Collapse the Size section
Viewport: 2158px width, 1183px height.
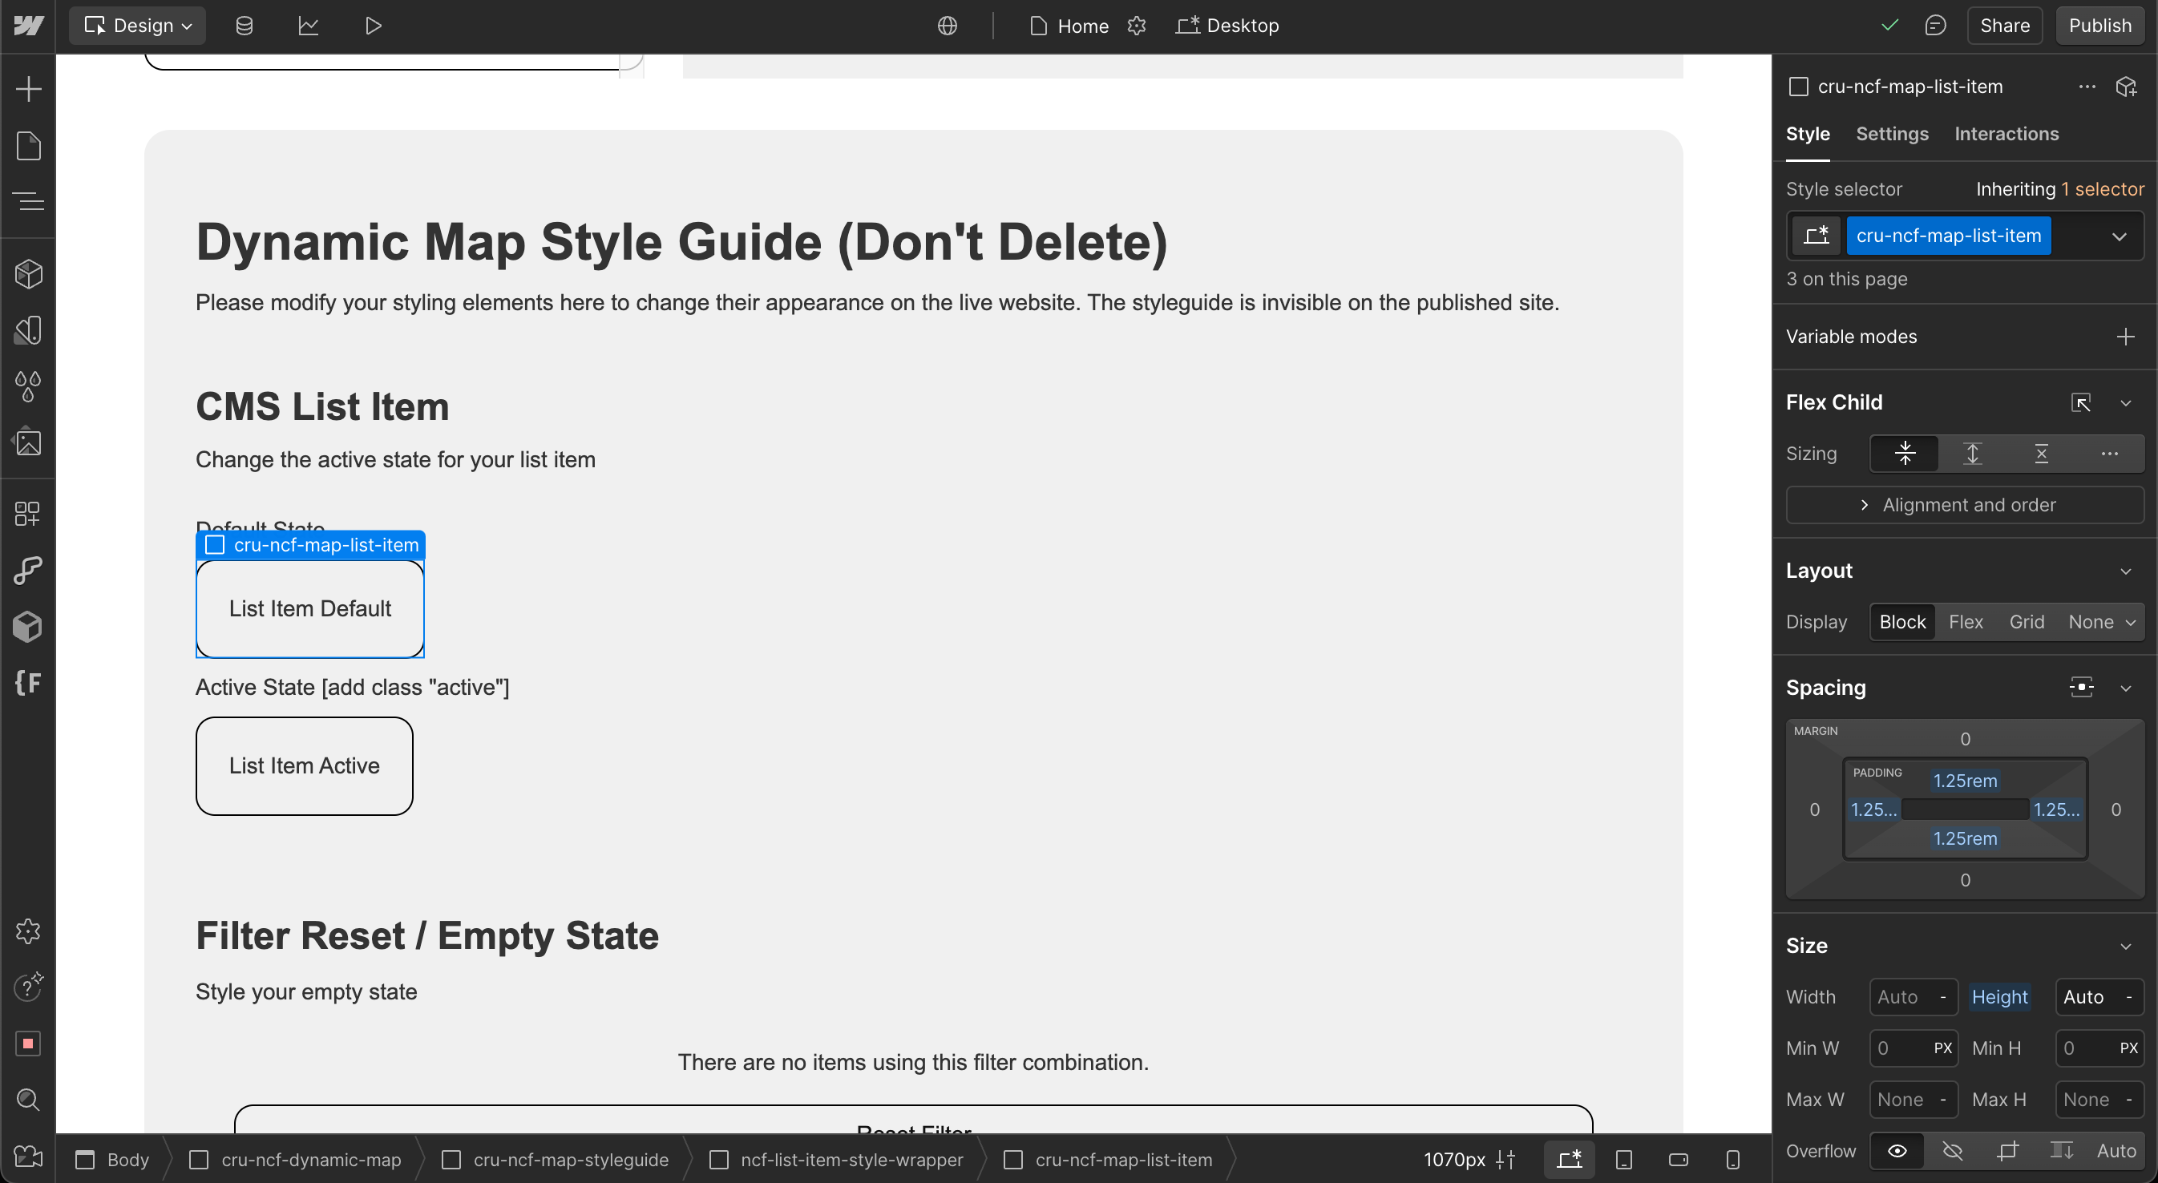click(2125, 946)
